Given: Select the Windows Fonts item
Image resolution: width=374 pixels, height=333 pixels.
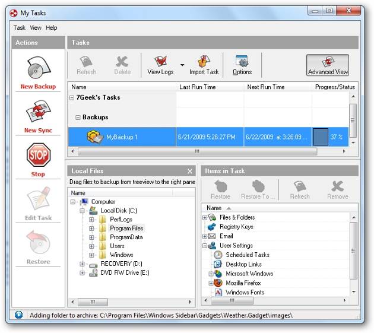Looking at the screenshot, I should click(x=245, y=293).
